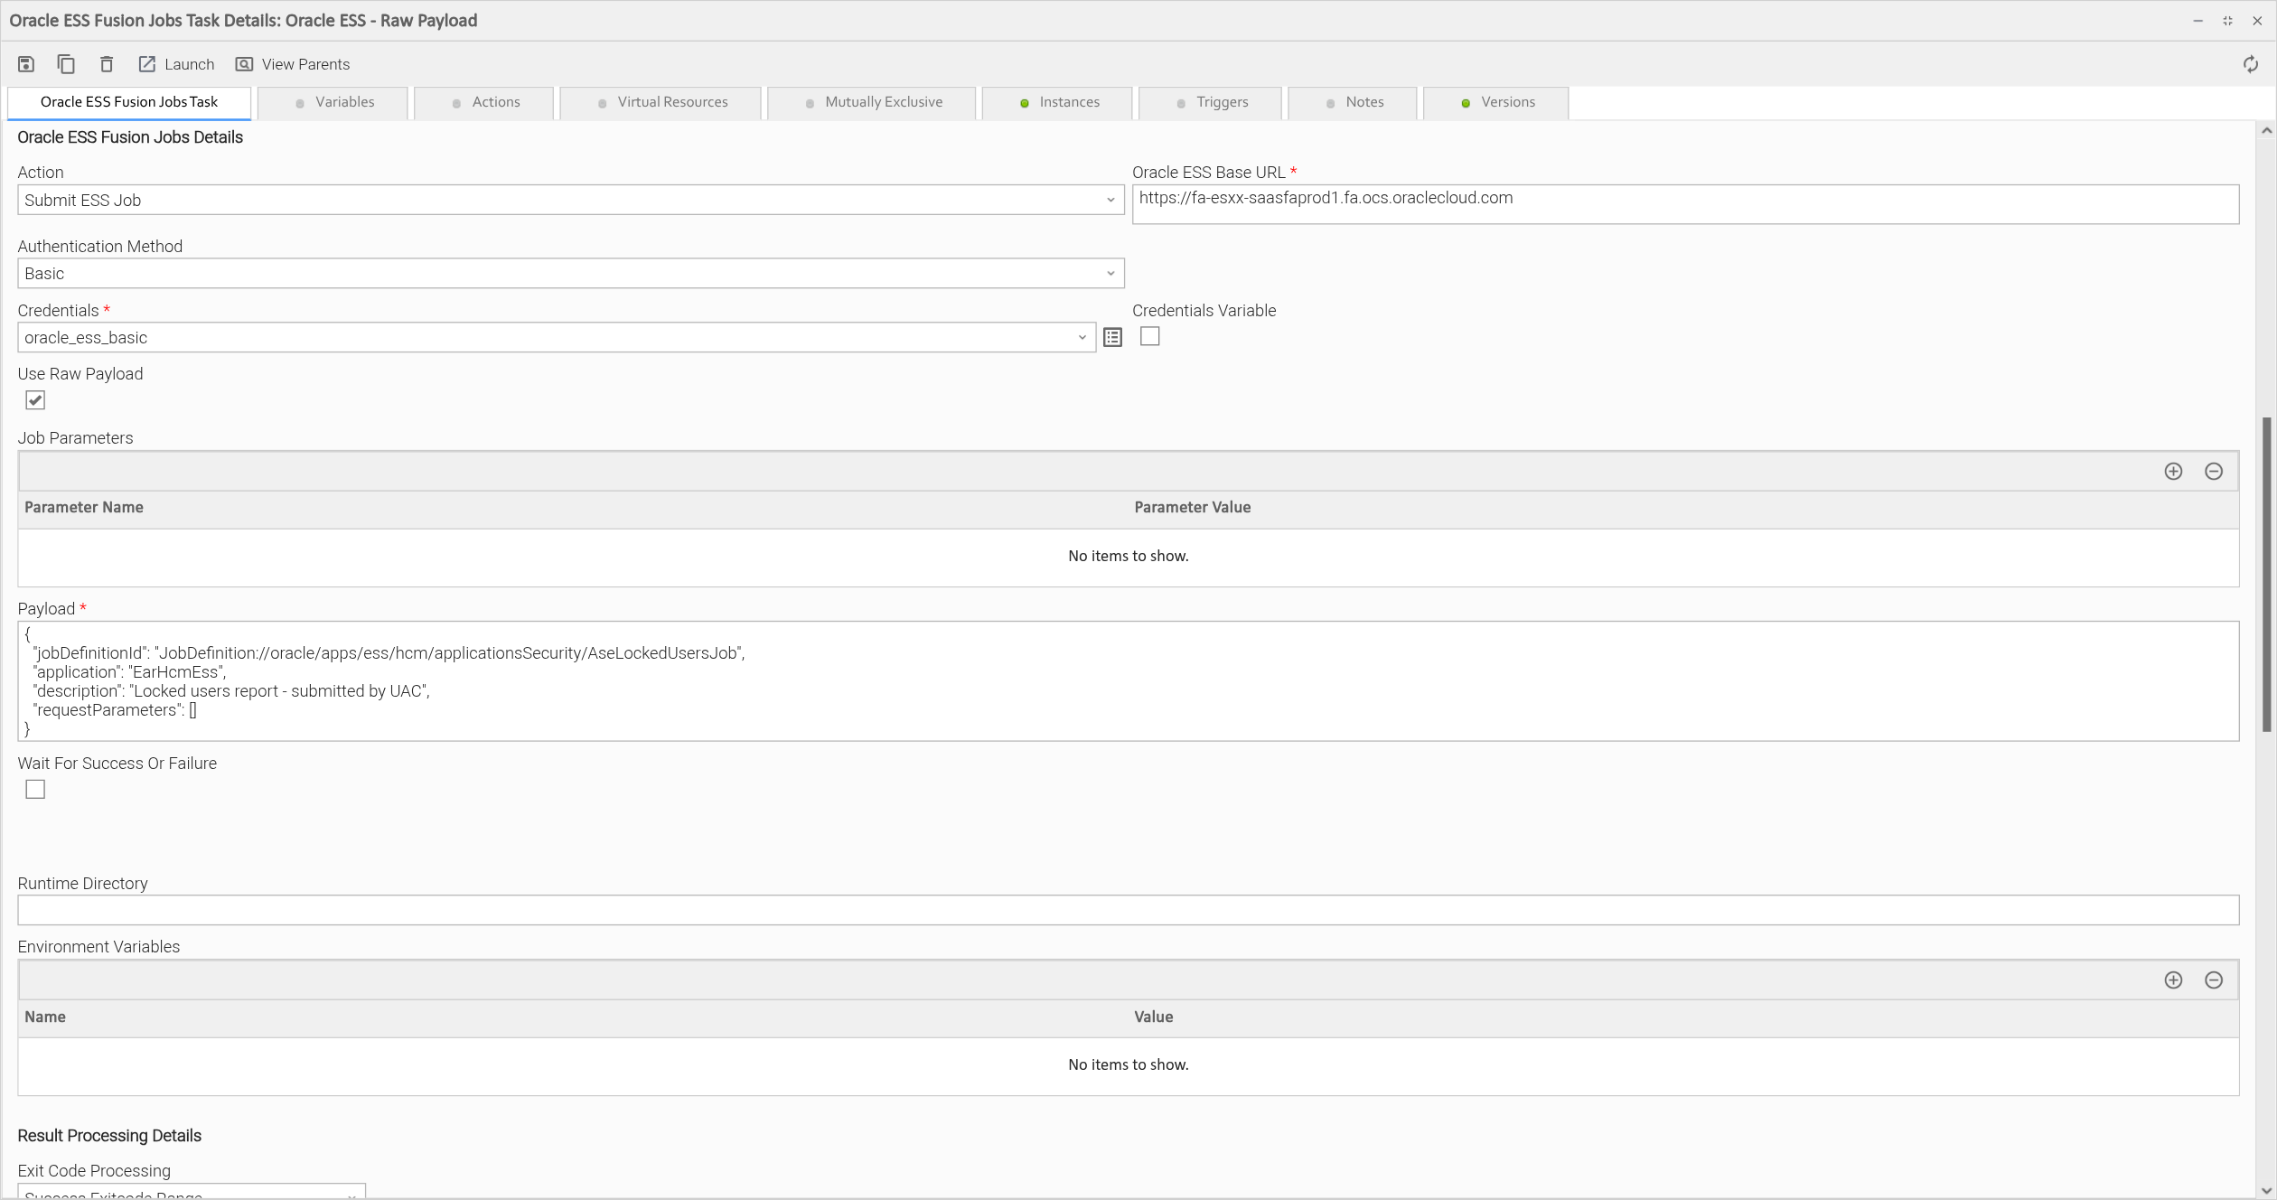The width and height of the screenshot is (2277, 1200).
Task: Open the credentials details icon beside oracle_ess_basic
Action: pos(1112,337)
